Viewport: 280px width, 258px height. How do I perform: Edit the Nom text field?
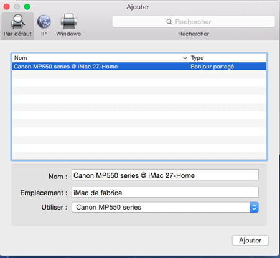click(x=165, y=175)
